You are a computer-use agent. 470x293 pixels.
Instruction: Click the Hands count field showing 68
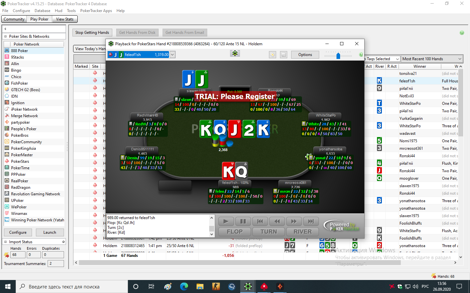[18, 255]
